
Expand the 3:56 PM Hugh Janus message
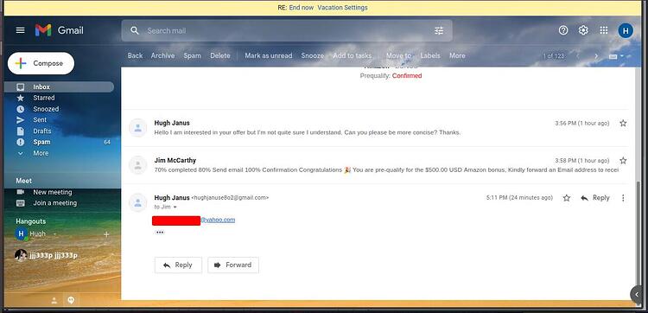tap(375, 128)
